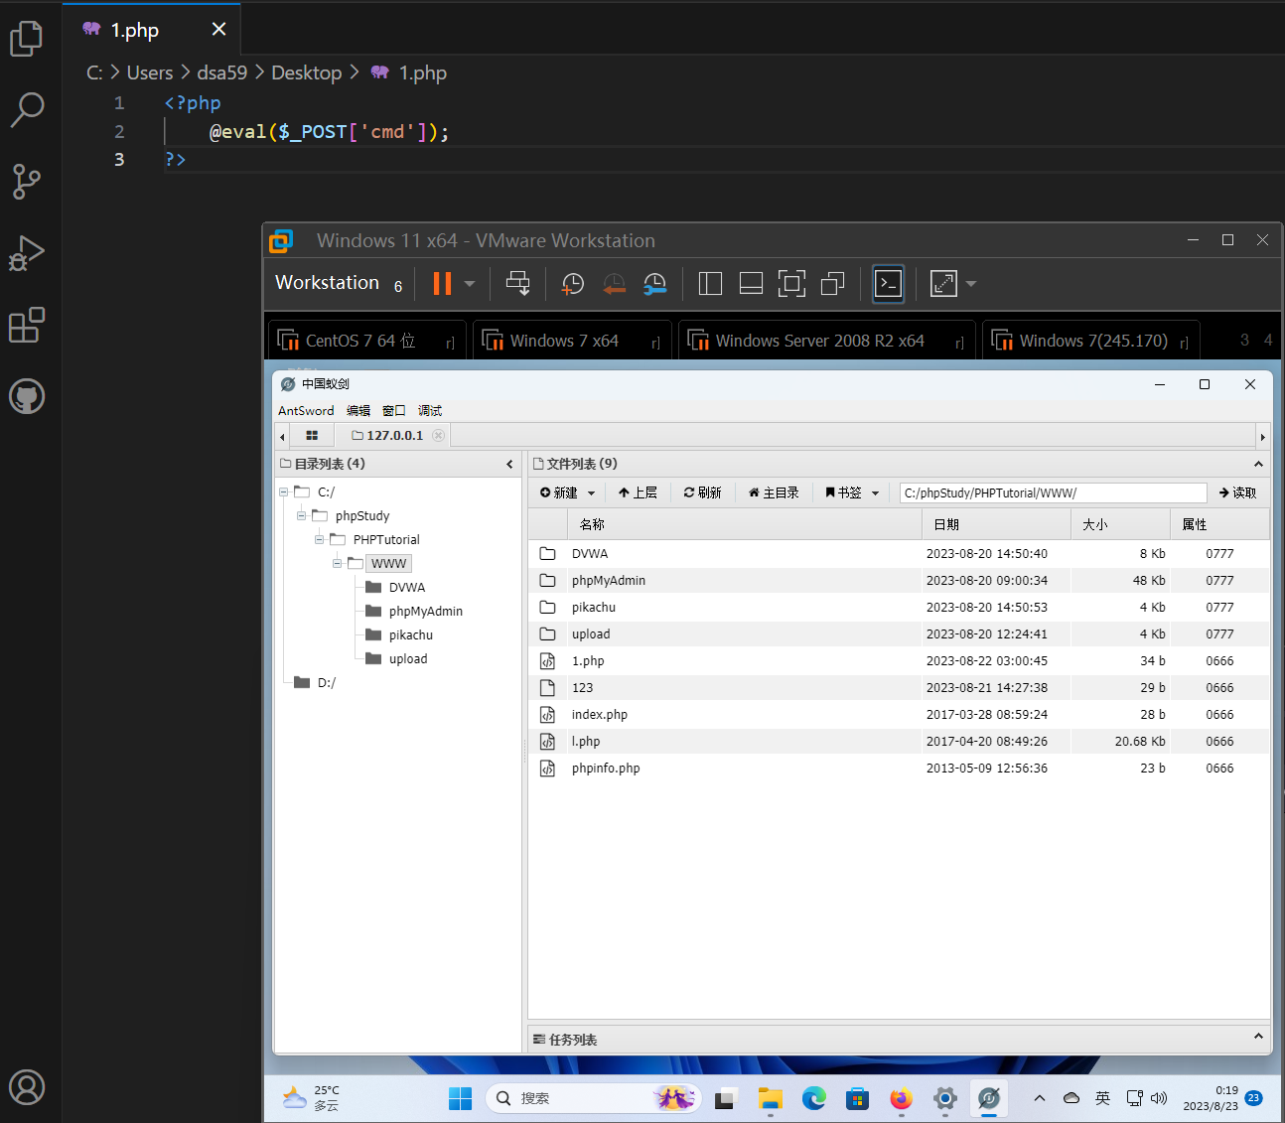The width and height of the screenshot is (1285, 1123).
Task: Click the 刷新 refresh button
Action: (702, 492)
